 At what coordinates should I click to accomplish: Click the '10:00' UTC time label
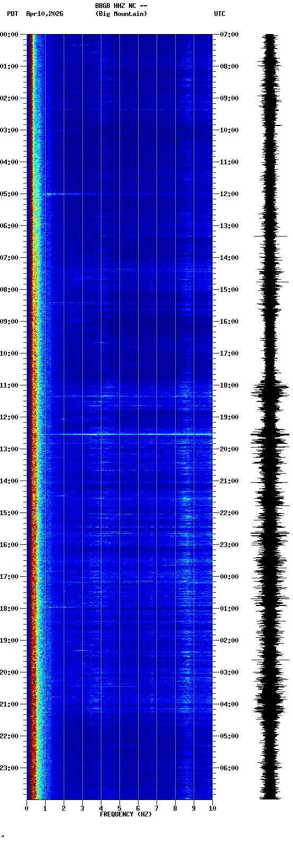click(x=229, y=130)
